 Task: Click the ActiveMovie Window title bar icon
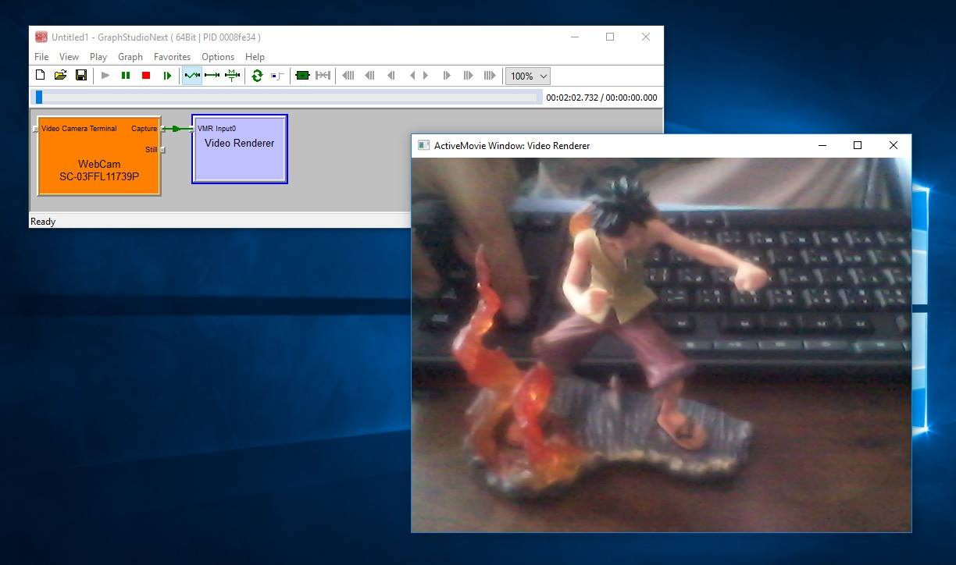[423, 145]
